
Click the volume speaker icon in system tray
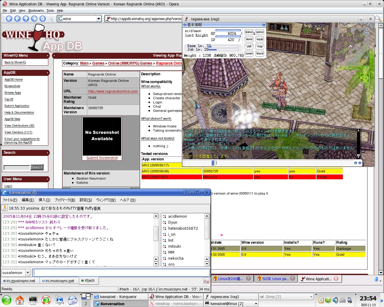click(335, 300)
